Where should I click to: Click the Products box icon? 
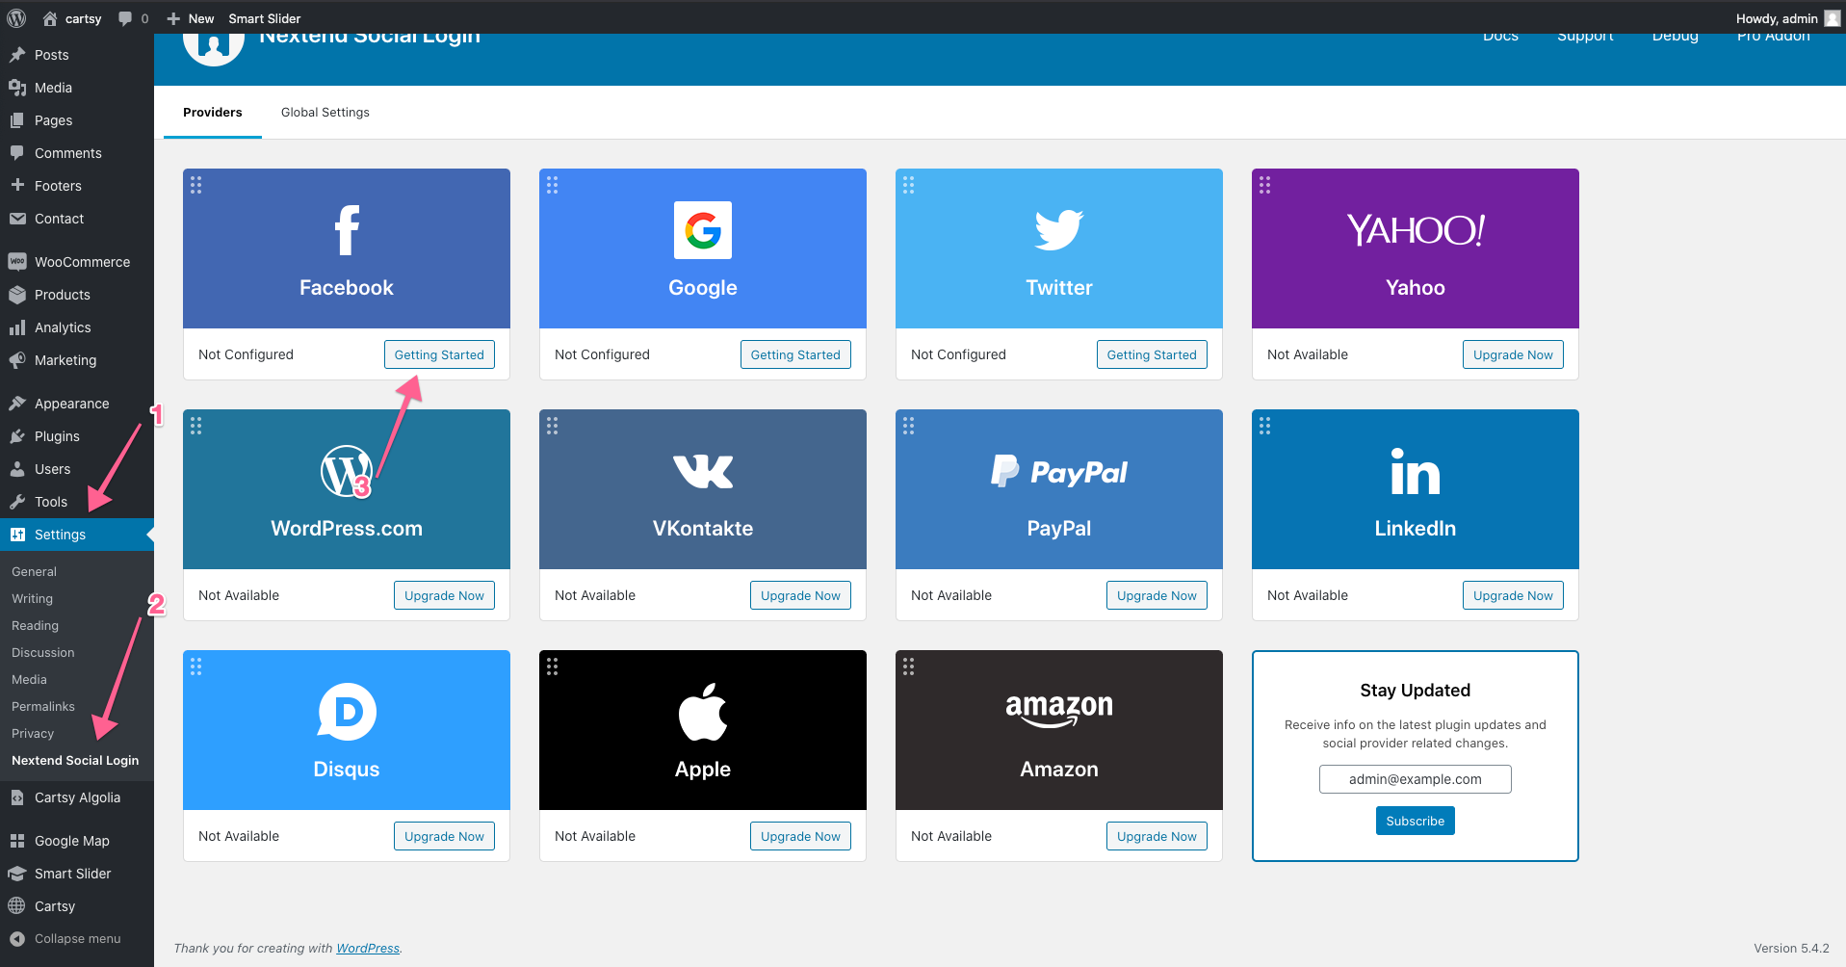click(x=17, y=295)
